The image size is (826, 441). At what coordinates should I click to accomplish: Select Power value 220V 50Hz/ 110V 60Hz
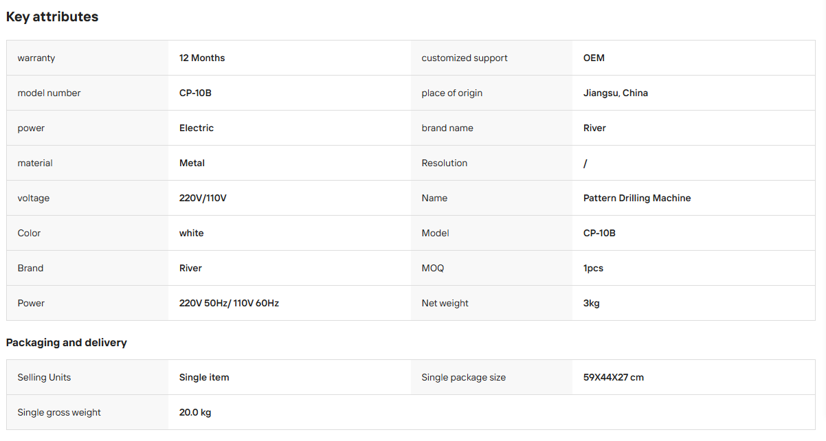click(x=229, y=303)
